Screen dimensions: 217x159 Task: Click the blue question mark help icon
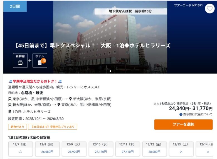point(181,114)
